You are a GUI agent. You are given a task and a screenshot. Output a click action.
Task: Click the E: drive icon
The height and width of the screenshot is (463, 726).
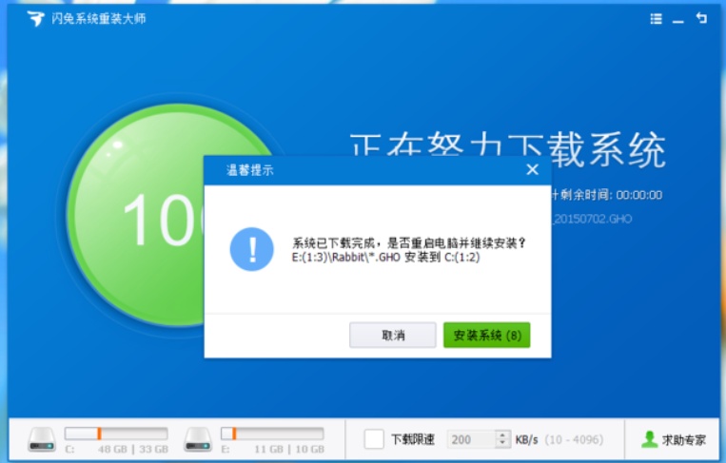coord(198,439)
